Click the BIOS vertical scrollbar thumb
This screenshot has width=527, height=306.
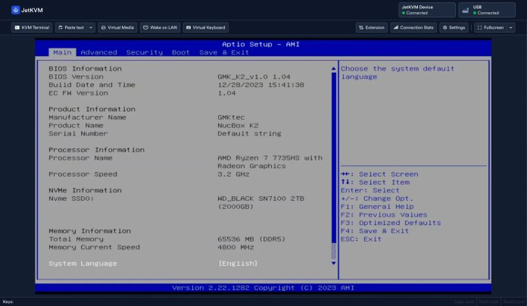pos(333,158)
